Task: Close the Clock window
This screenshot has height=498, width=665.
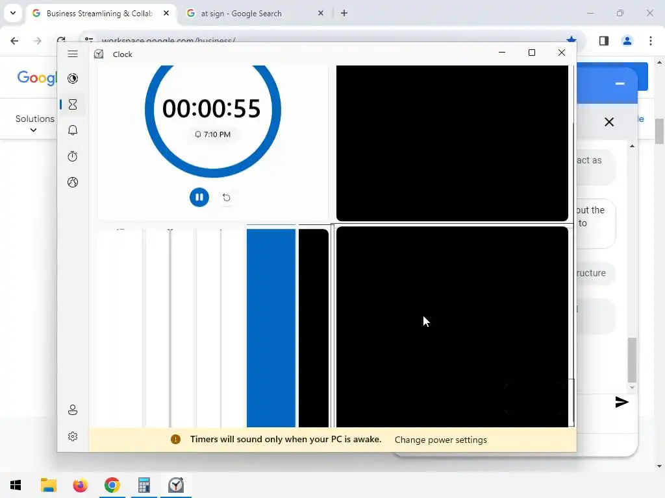Action: (562, 53)
